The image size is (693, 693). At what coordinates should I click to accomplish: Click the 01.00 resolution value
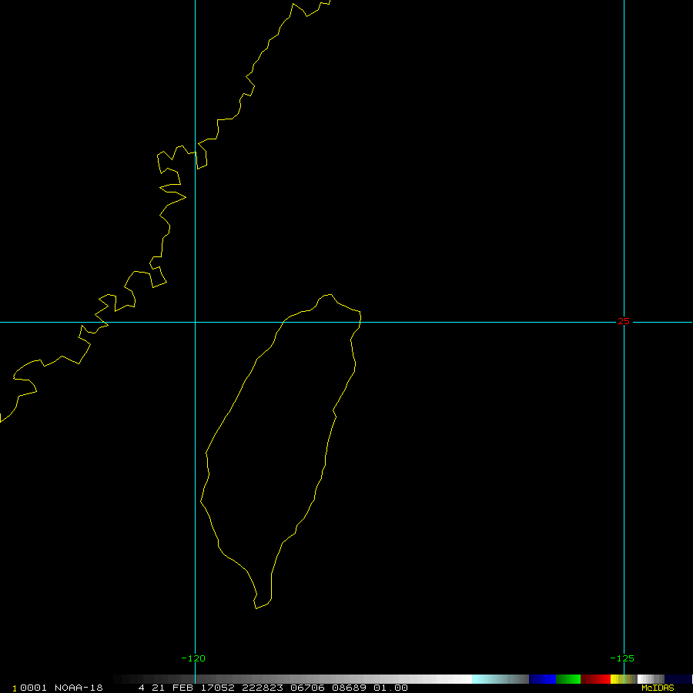(x=390, y=688)
